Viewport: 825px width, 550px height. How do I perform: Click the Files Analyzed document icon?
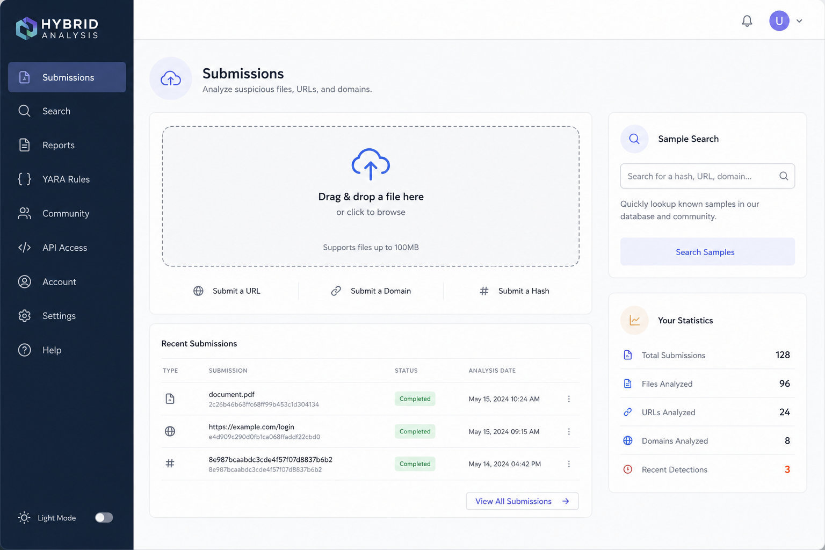627,383
